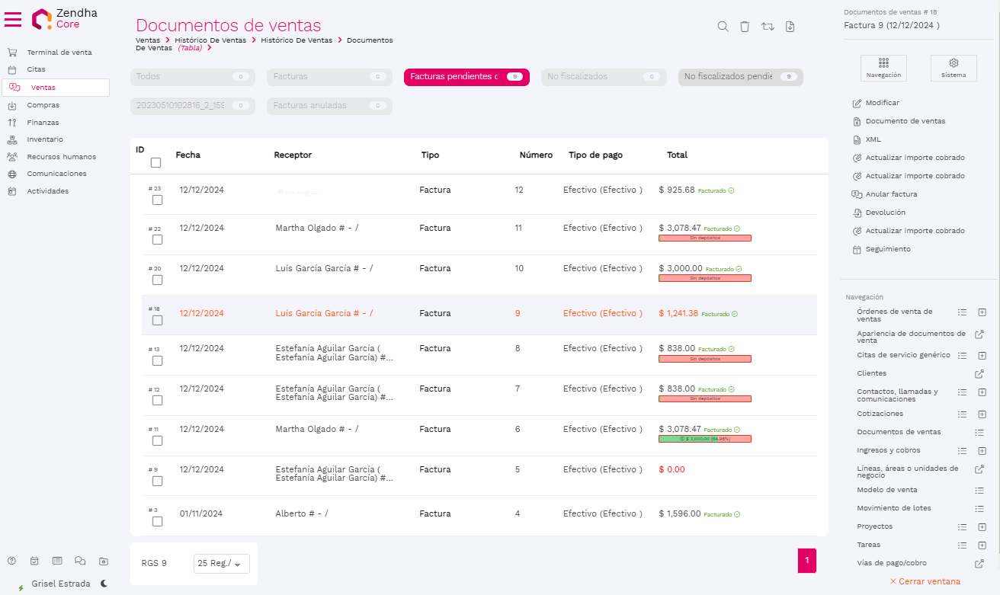Click Anular factura action
1000x595 pixels.
(890, 194)
